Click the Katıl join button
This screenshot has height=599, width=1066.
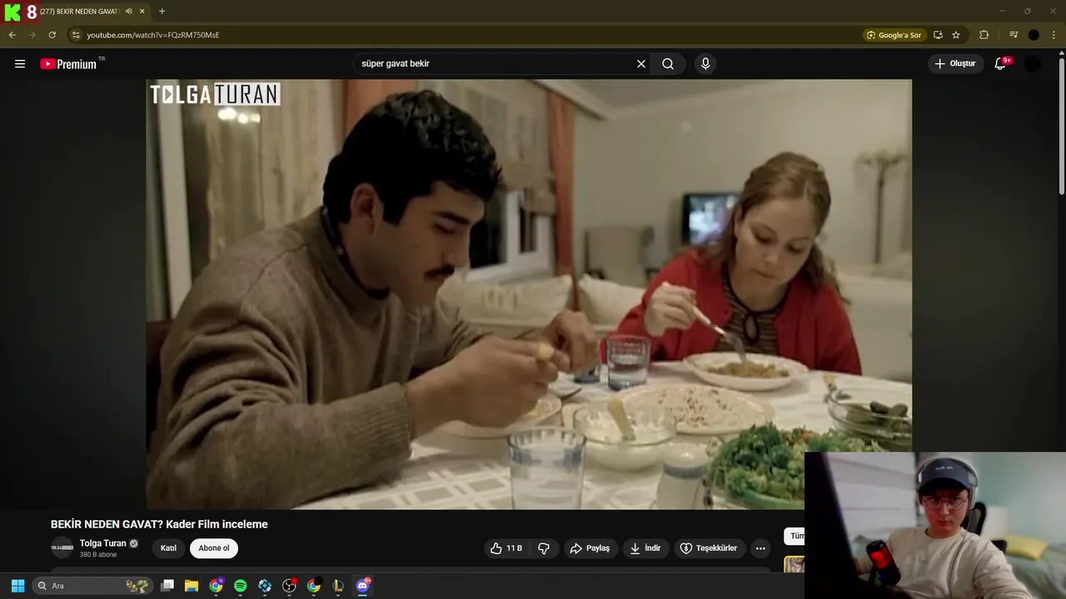(168, 548)
